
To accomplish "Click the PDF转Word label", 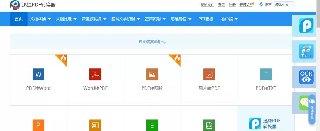I will pyautogui.click(x=38, y=88).
